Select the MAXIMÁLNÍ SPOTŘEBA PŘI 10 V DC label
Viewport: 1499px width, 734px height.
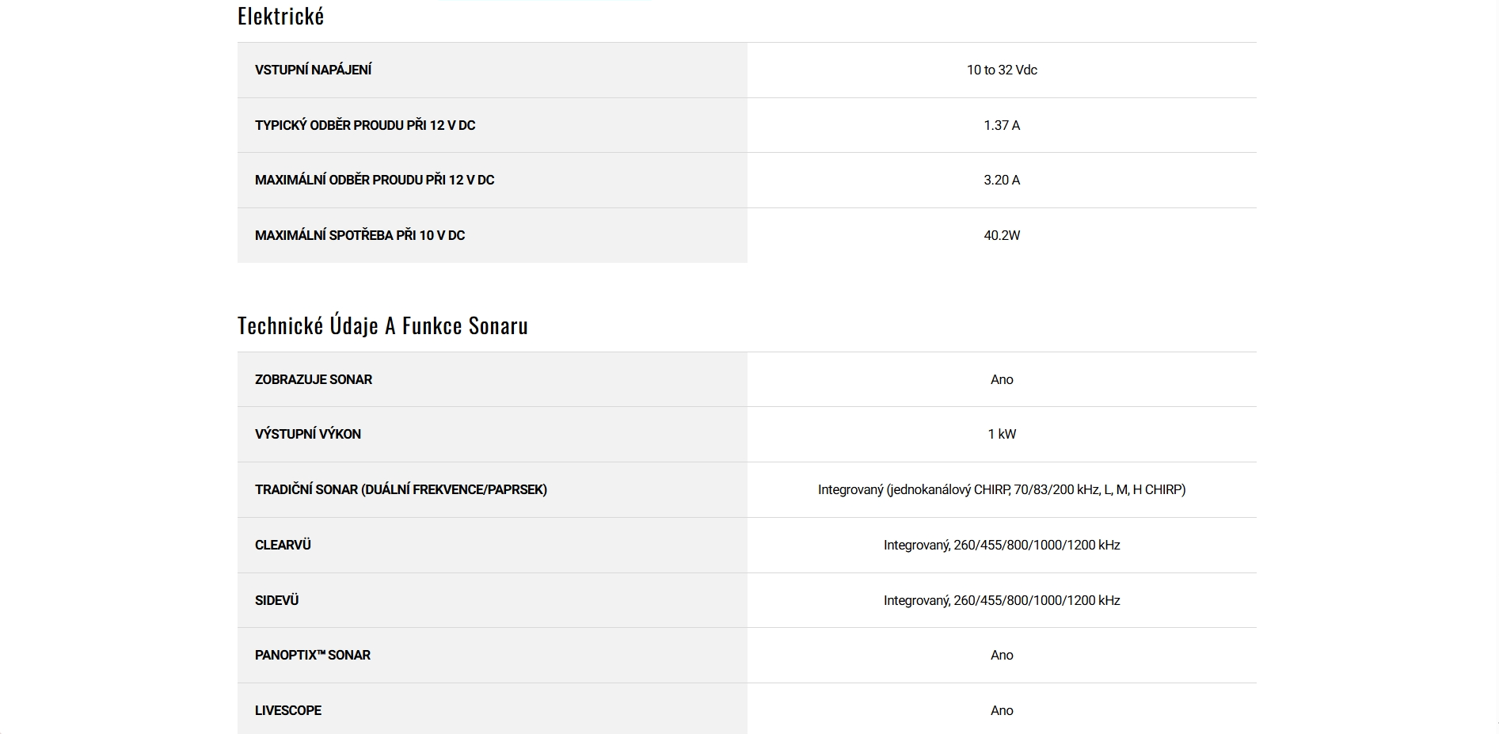[360, 235]
